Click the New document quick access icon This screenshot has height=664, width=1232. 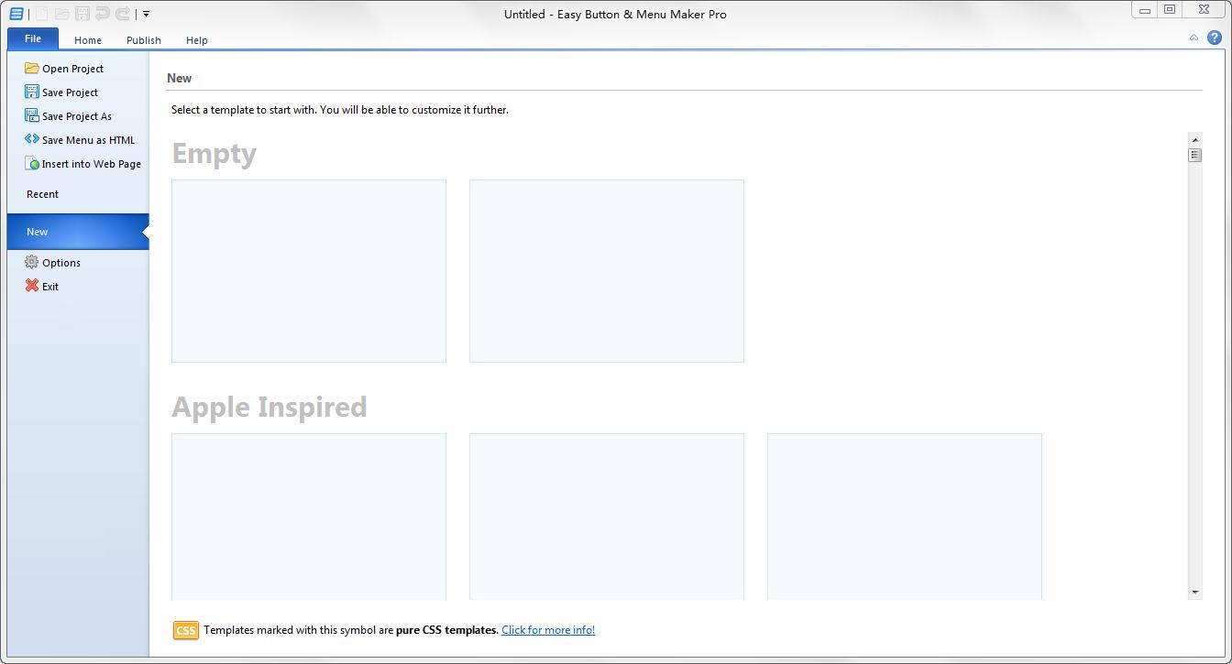[41, 14]
